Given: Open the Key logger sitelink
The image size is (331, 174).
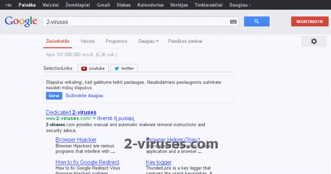Looking at the screenshot, I should tap(159, 162).
